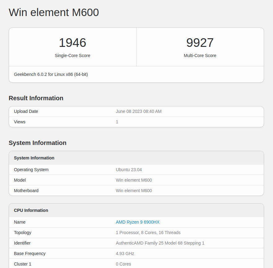
Task: Click the large System Information section heading
Action: (x=38, y=143)
